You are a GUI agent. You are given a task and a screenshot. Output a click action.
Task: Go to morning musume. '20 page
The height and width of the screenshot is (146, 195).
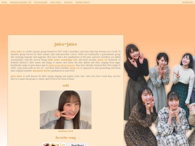[x=21, y=2]
